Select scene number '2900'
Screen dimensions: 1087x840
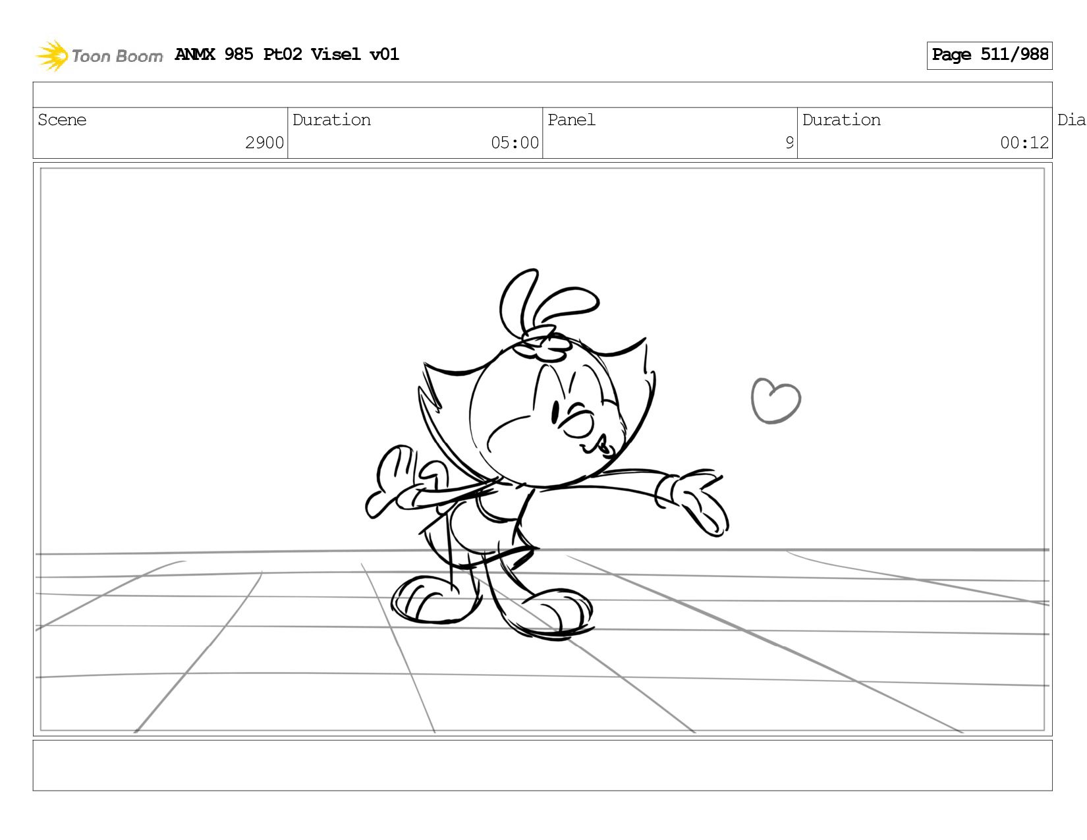click(264, 143)
